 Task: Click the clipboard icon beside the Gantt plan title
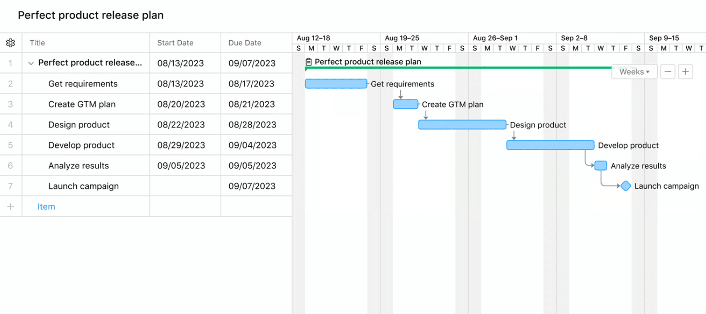[308, 62]
